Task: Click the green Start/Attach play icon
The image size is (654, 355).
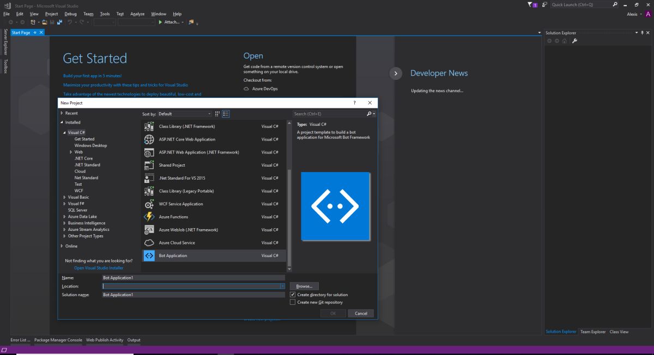Action: click(160, 22)
